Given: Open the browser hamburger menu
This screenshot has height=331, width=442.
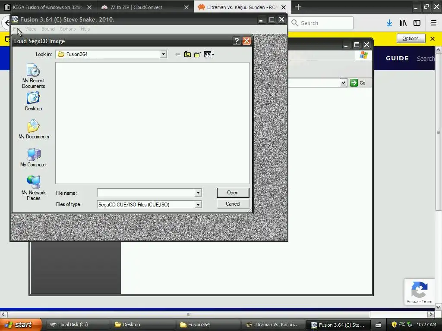Looking at the screenshot, I should pyautogui.click(x=434, y=23).
